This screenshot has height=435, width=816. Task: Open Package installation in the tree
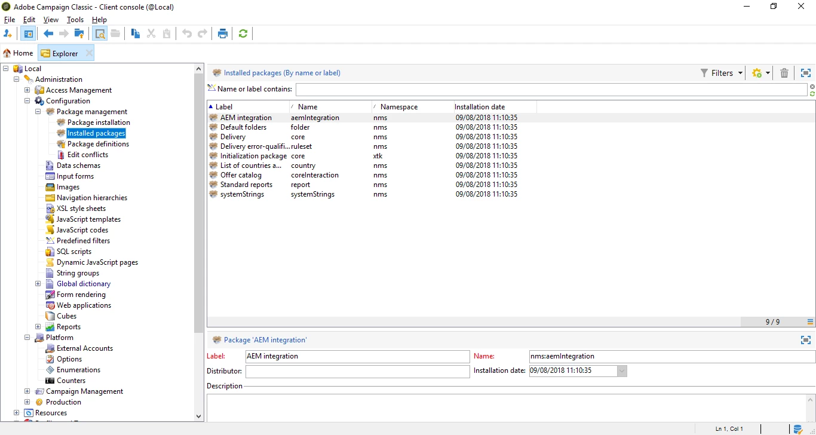tap(99, 122)
